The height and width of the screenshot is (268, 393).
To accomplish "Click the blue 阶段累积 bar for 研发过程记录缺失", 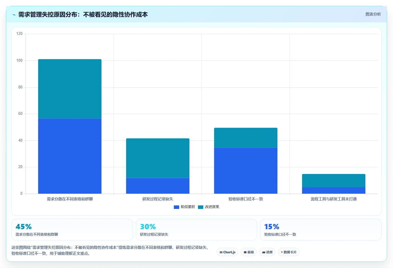I will pyautogui.click(x=158, y=186).
